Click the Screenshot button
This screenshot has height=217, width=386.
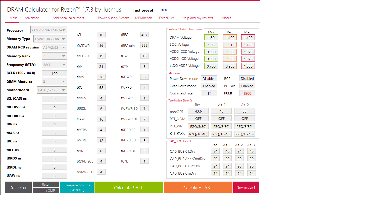point(18,187)
